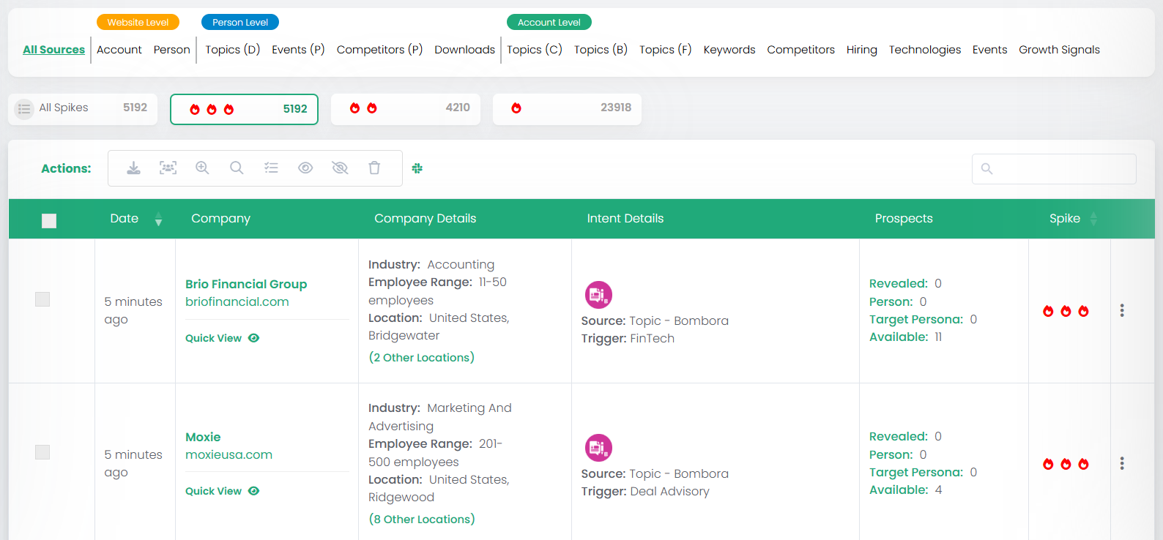The image size is (1163, 540).
Task: Click the green Slack icon
Action: point(417,168)
